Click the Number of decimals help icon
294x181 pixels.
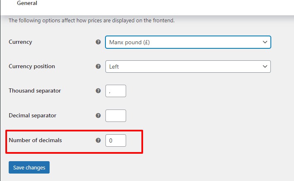(x=98, y=141)
